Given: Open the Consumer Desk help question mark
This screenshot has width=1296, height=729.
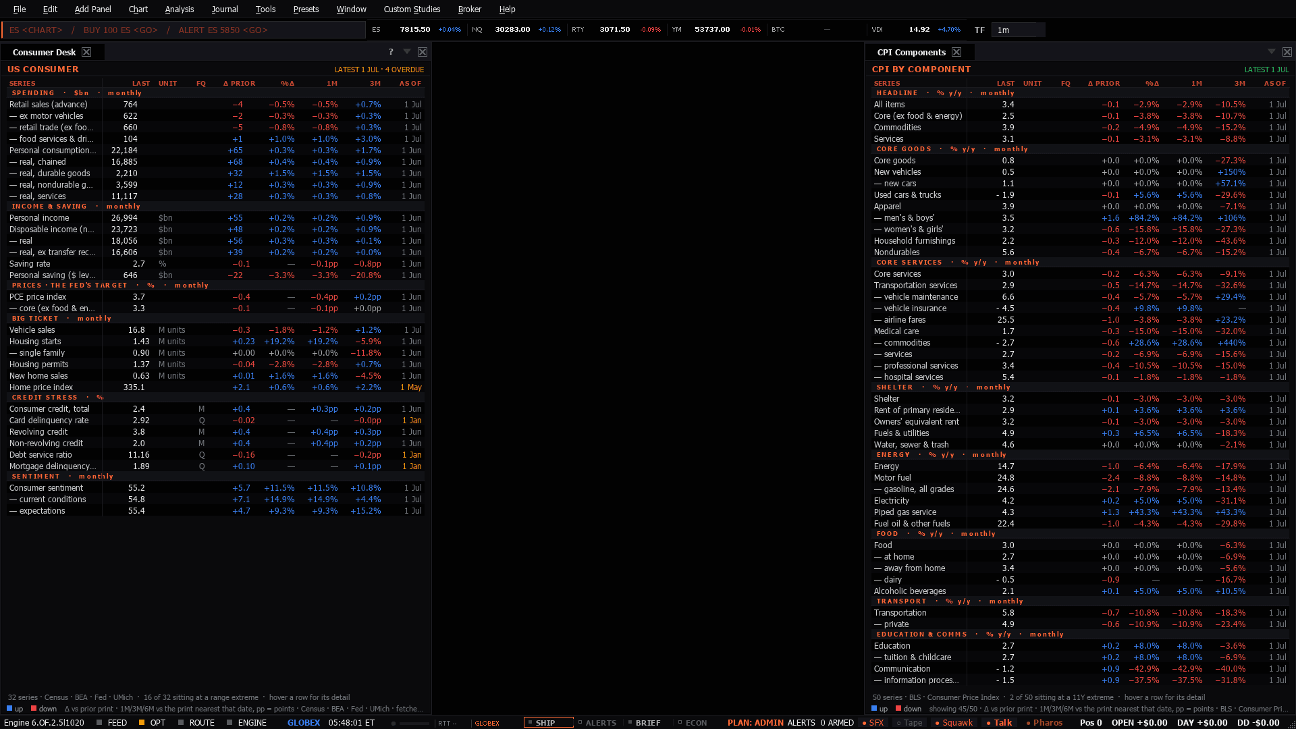Looking at the screenshot, I should tap(391, 52).
